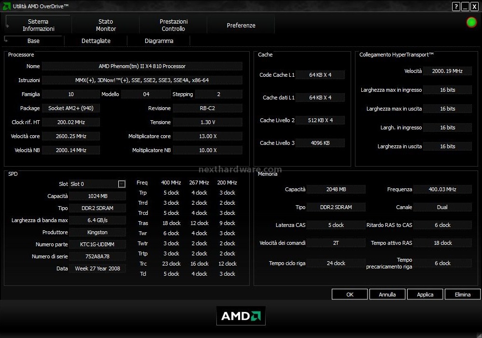Click the Ritardo RAS to CAS value
The height and width of the screenshot is (338, 482).
coord(442,225)
